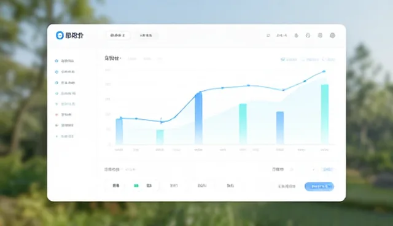Click the pale blue link beside the dropdown field
Screen dimensions: 393x226
pyautogui.click(x=328, y=169)
